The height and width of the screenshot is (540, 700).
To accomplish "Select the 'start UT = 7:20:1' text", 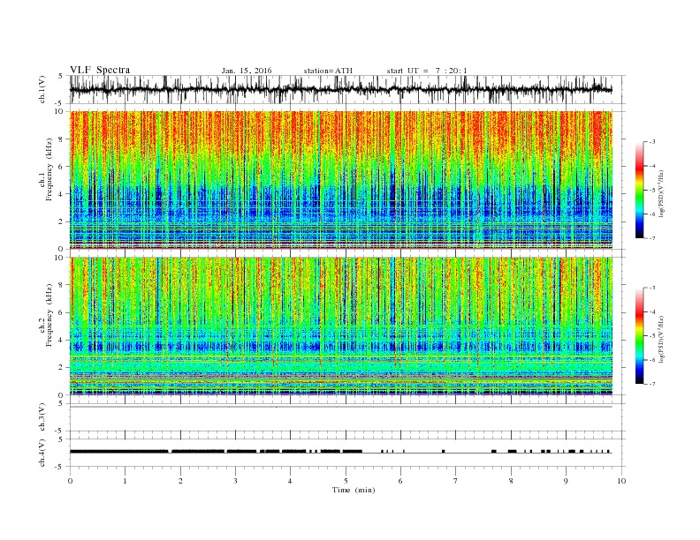I will coord(427,71).
